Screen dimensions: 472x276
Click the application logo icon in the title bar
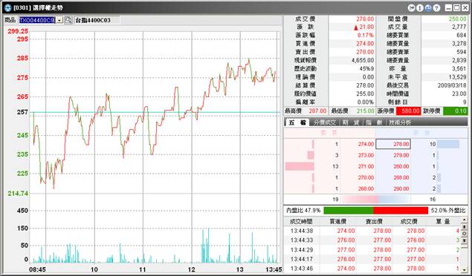[x=8, y=8]
